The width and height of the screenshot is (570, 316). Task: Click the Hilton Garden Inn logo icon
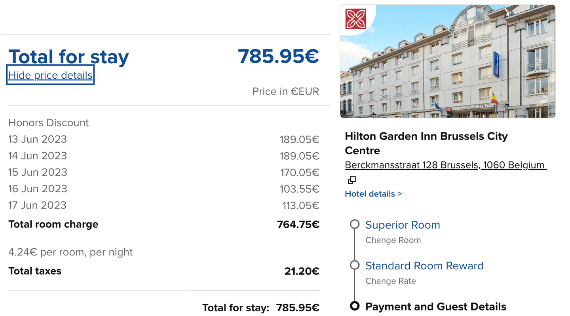pos(355,19)
